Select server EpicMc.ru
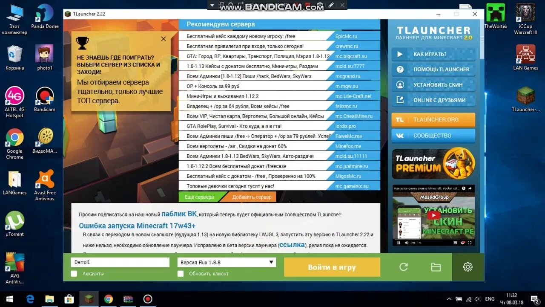Viewport: 545px width, 307px height. point(346,36)
